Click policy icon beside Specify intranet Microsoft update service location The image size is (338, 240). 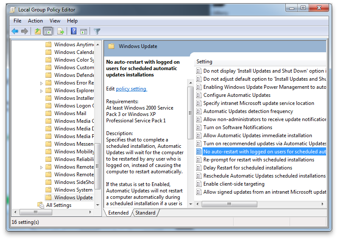coord(199,103)
